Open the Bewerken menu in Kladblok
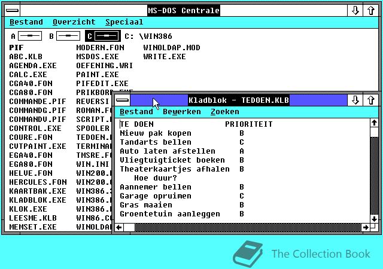The width and height of the screenshot is (383, 269). [x=182, y=112]
